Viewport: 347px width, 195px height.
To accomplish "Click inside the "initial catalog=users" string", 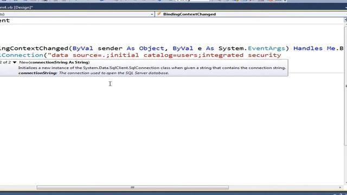I will point(154,55).
